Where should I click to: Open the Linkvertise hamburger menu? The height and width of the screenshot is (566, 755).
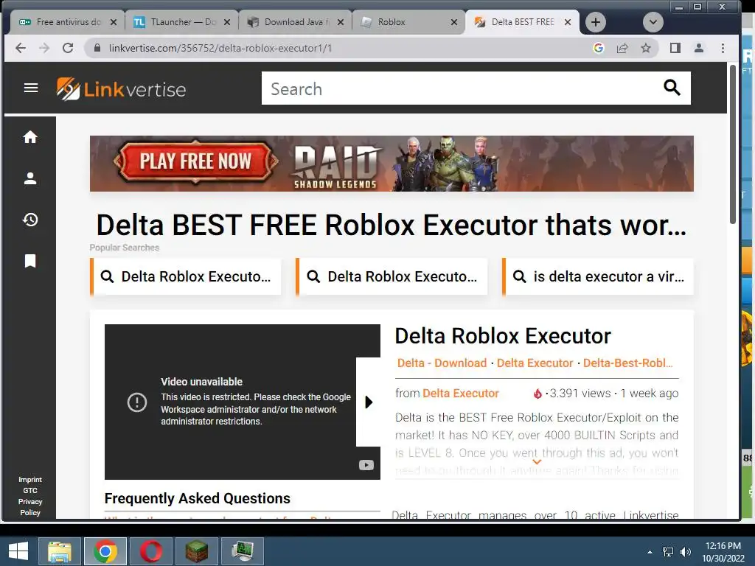(31, 88)
